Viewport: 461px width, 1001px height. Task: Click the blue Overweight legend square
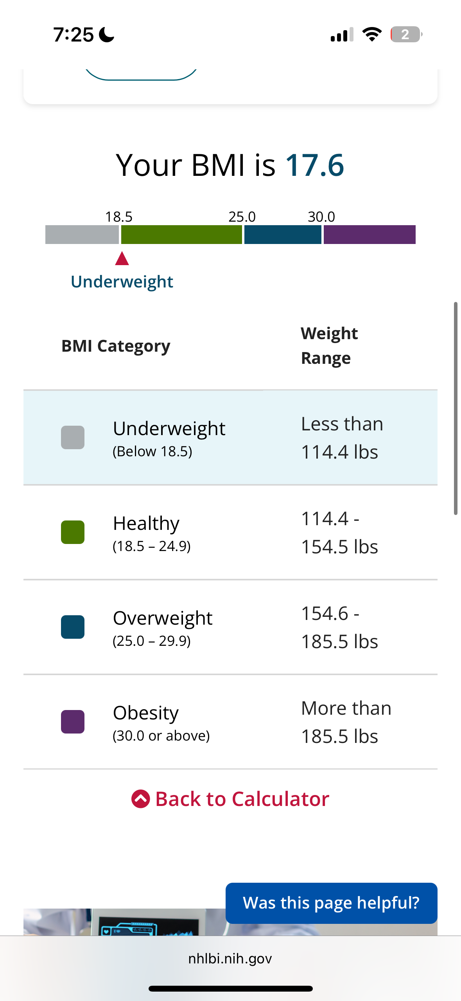pos(73,627)
